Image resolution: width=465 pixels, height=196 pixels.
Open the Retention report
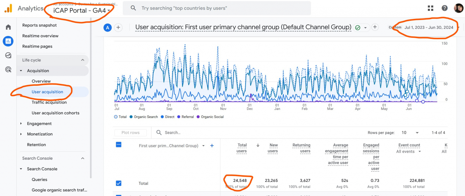pyautogui.click(x=36, y=145)
